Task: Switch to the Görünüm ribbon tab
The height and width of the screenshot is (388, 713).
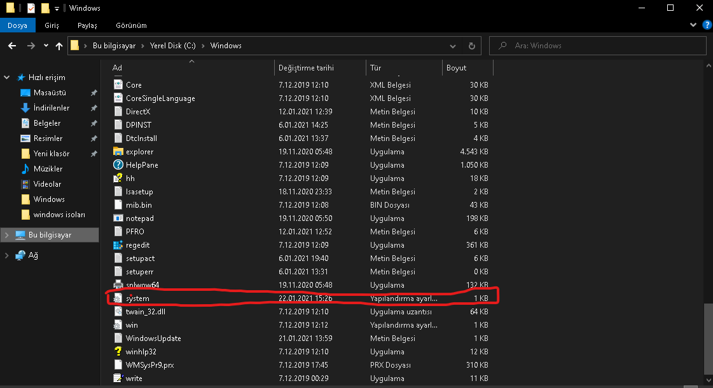Action: pos(131,25)
